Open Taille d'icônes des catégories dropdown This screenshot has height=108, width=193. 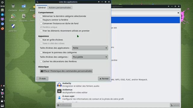pyautogui.click(x=90, y=57)
